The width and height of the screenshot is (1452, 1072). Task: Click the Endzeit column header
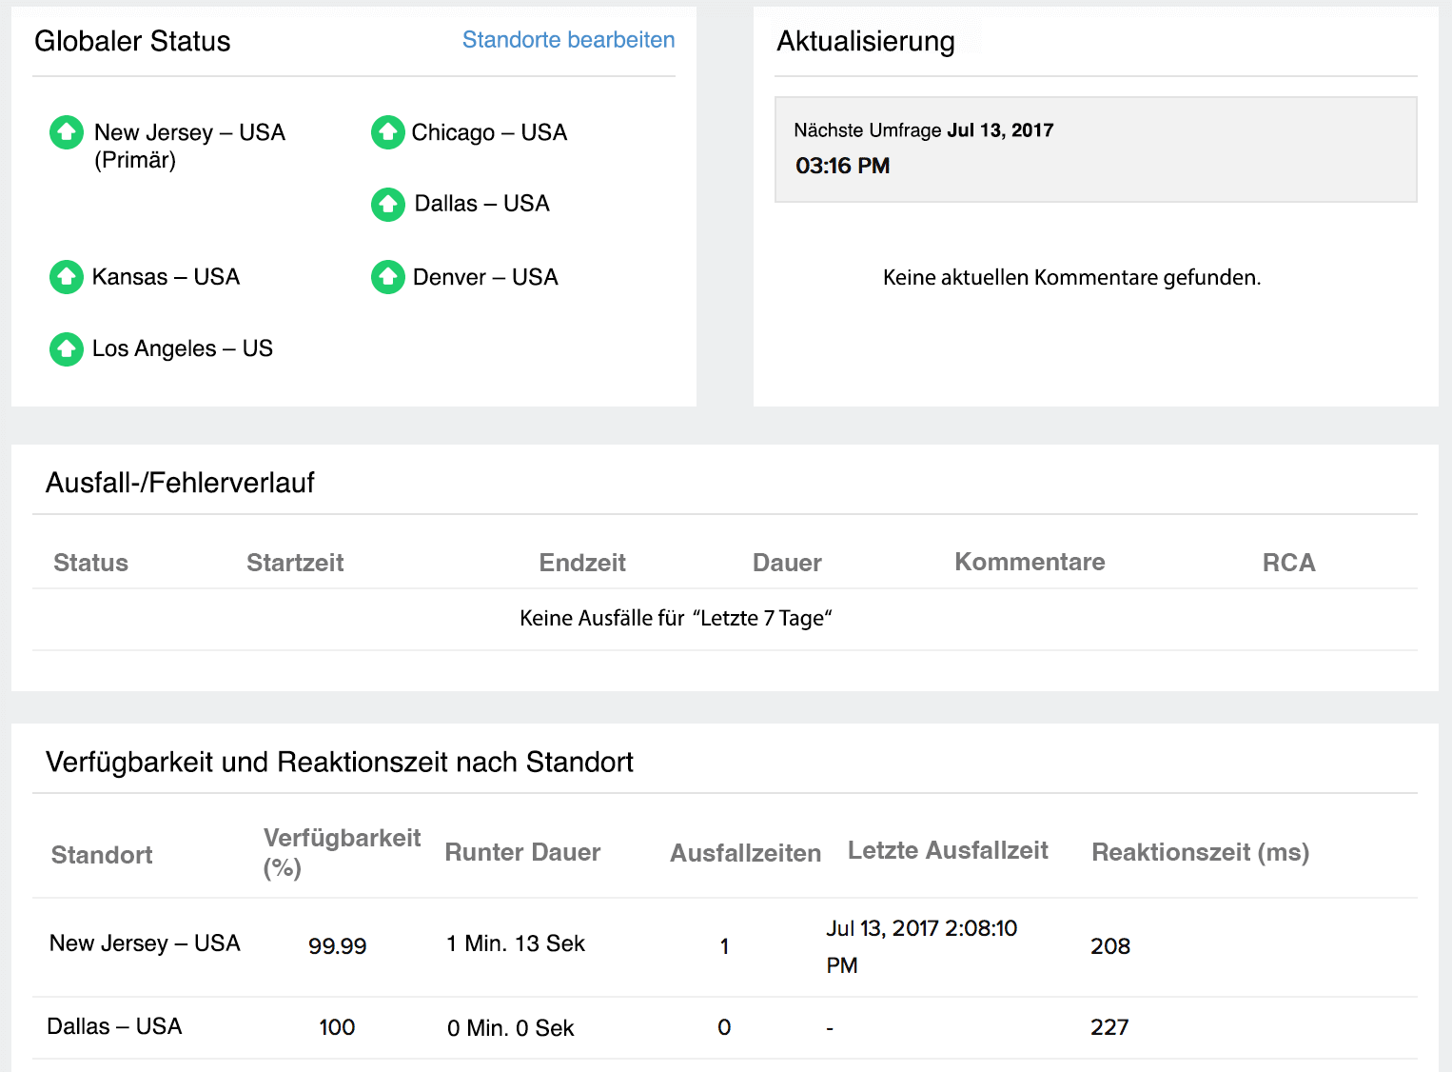click(582, 563)
